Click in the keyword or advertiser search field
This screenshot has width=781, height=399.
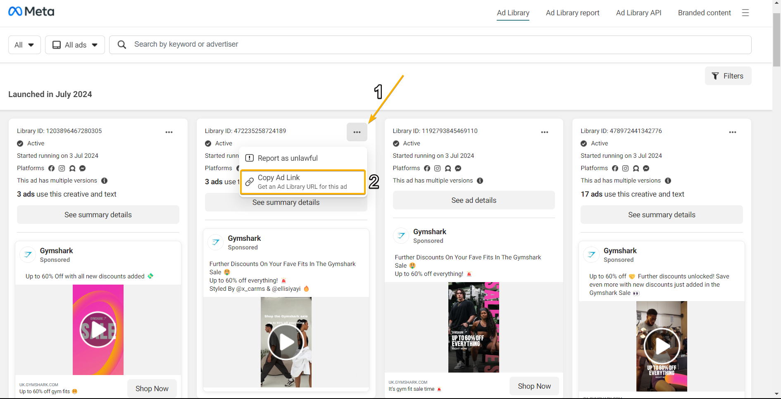pos(430,45)
